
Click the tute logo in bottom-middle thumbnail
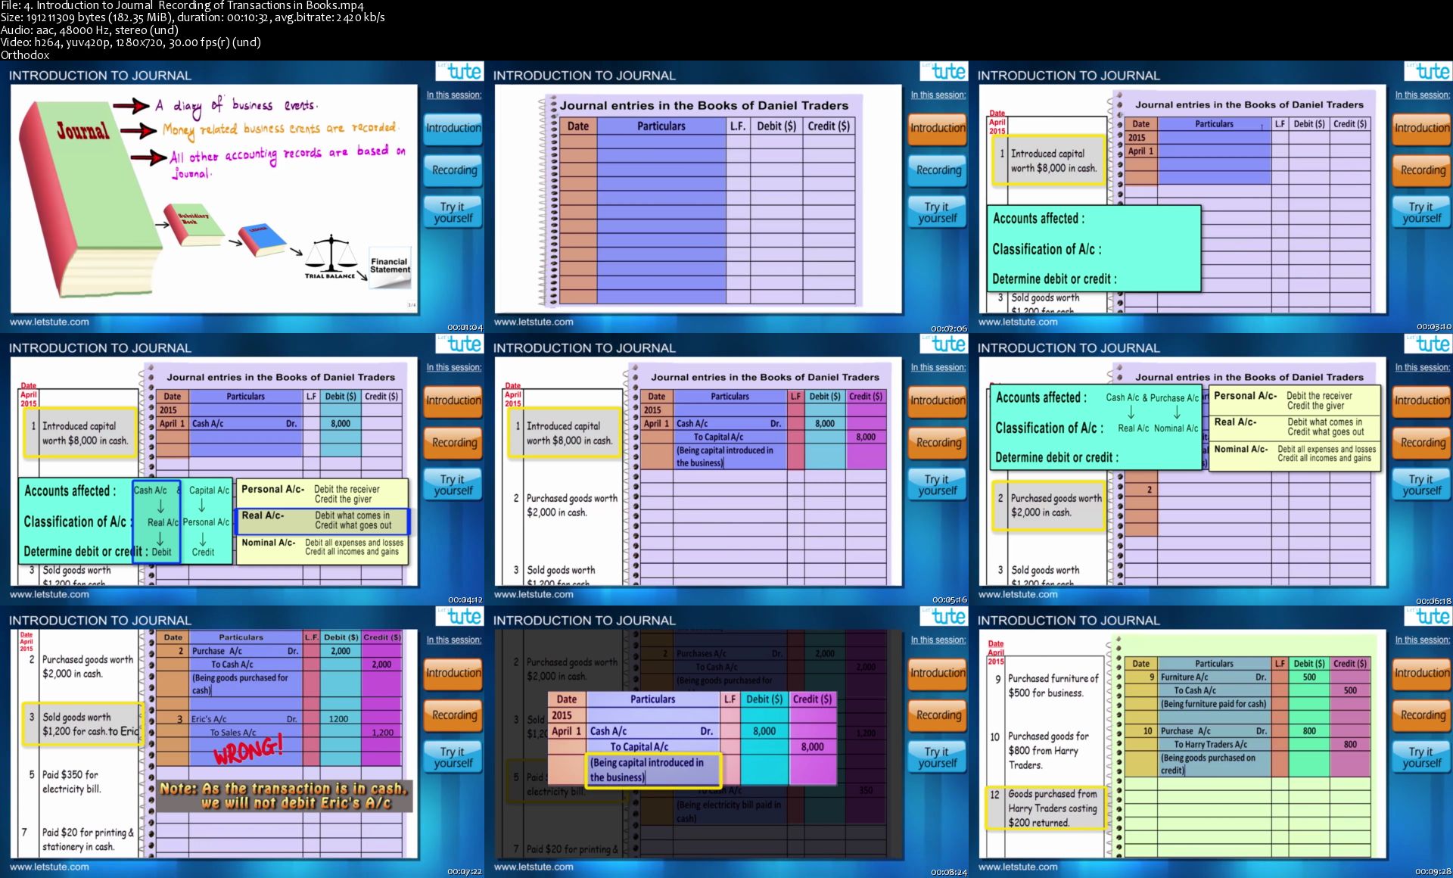click(944, 616)
